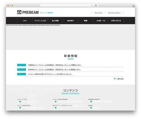The image size is (141, 119).
Task: Open the 協会案内 navigation menu item
Action: pyautogui.click(x=70, y=21)
